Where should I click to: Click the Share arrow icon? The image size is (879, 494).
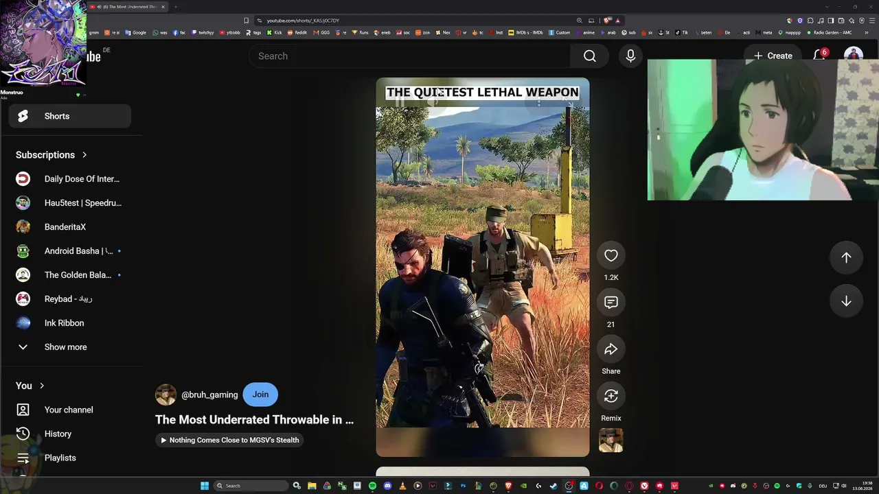click(x=611, y=349)
